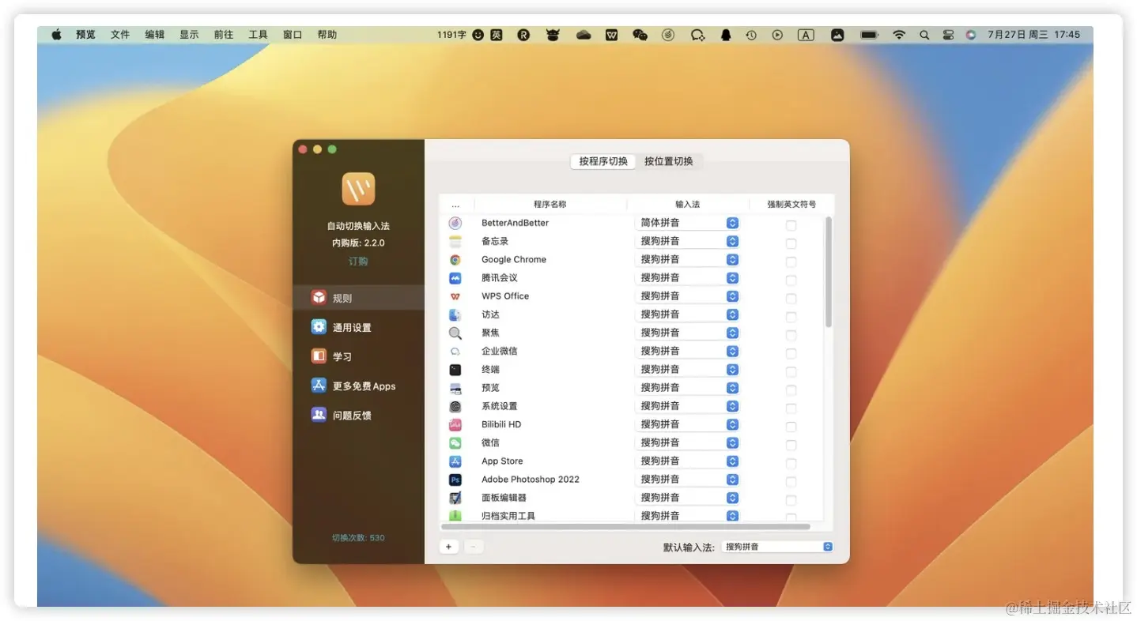
Task: Click the WPS Office app icon
Action: (x=455, y=296)
